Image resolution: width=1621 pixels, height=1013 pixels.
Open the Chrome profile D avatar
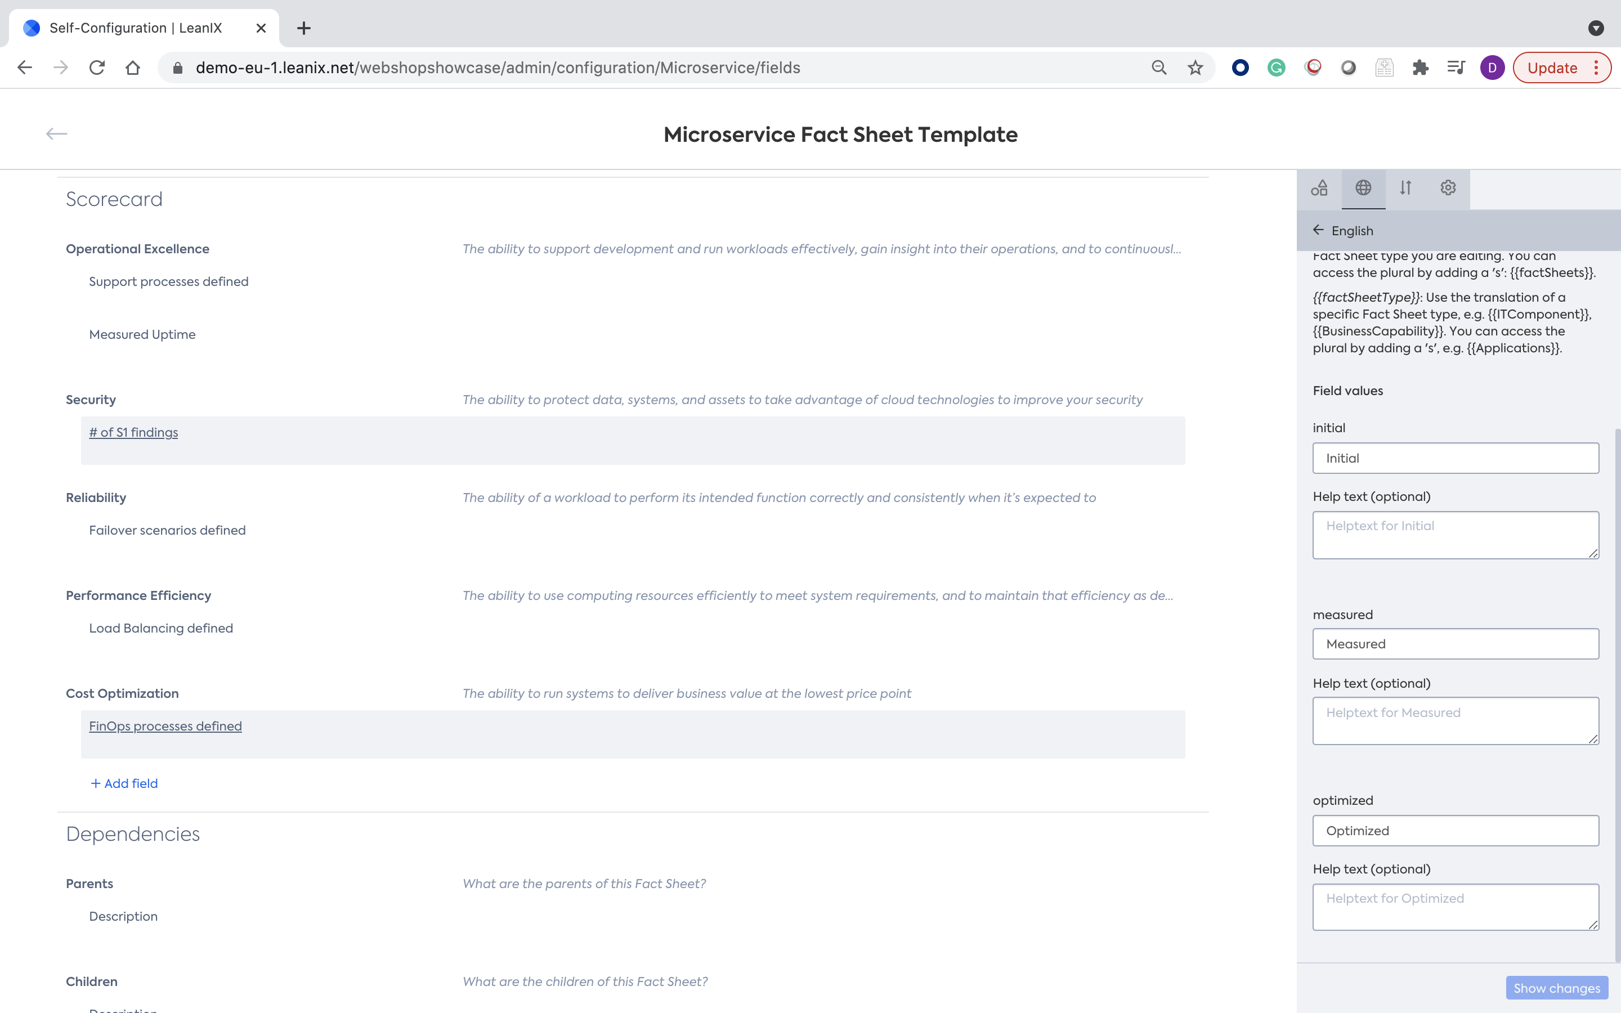(1492, 68)
